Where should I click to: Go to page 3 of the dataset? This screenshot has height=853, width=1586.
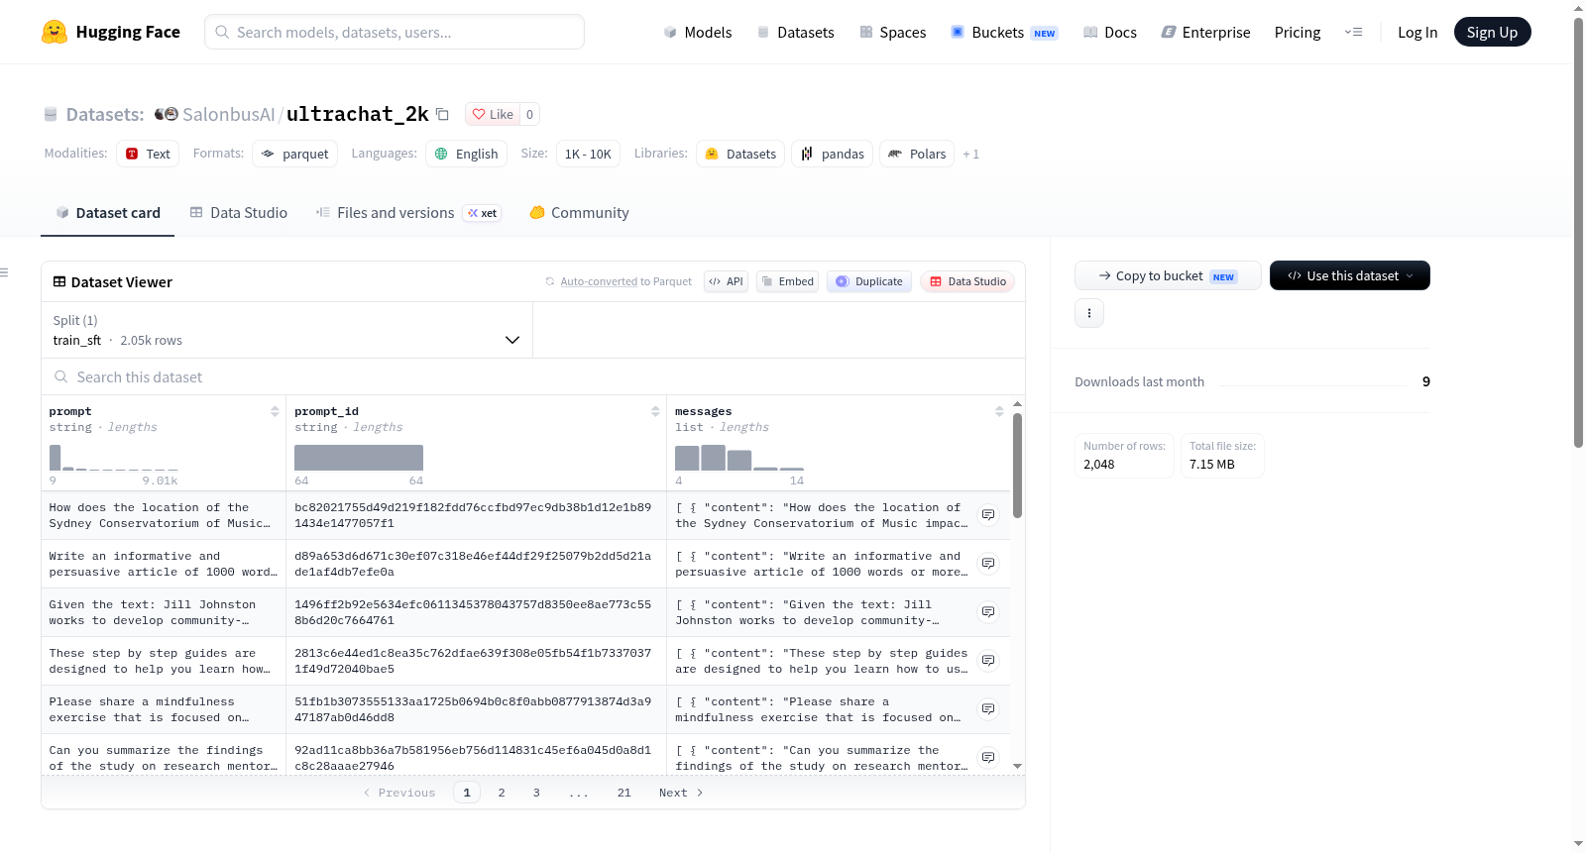coord(536,793)
